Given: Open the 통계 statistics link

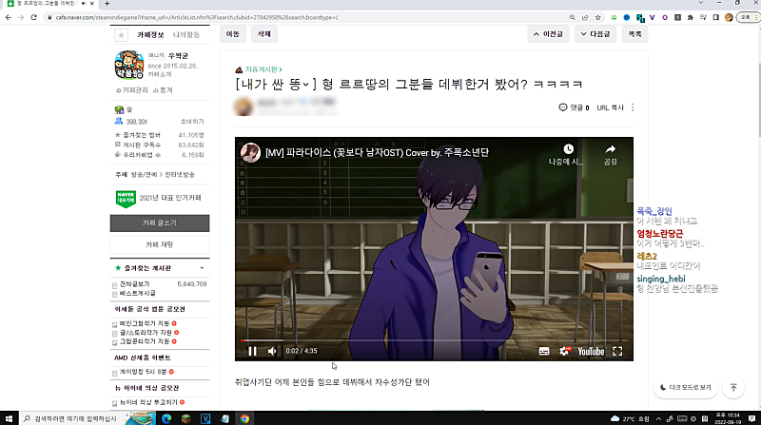Looking at the screenshot, I should tap(163, 90).
